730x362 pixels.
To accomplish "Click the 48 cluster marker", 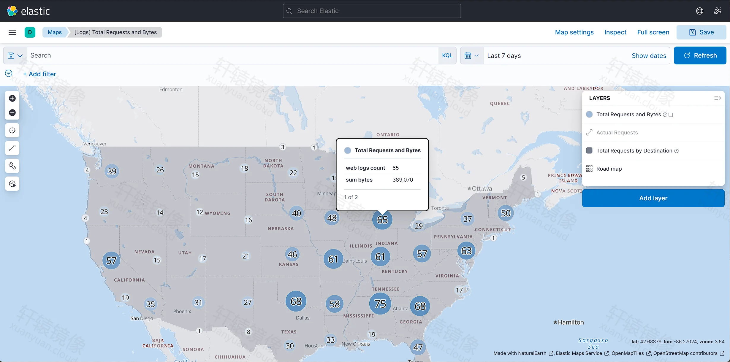I will [332, 218].
